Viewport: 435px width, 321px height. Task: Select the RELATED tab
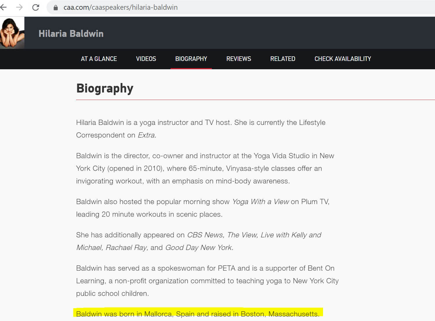point(283,59)
